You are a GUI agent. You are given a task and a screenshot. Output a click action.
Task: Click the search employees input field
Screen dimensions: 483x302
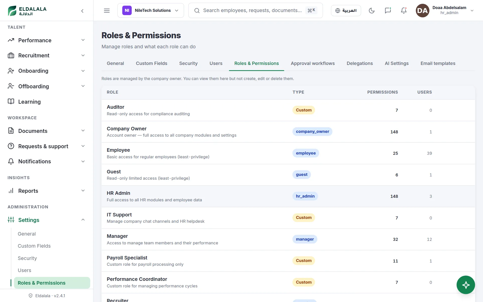(255, 10)
